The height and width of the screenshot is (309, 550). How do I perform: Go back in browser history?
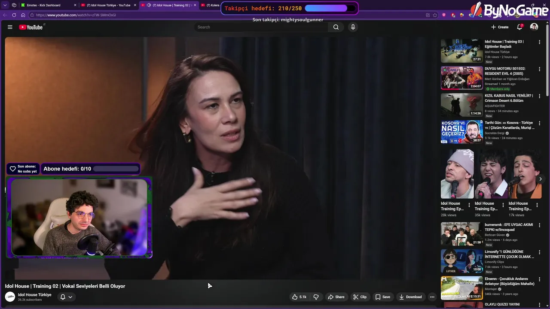pos(5,15)
